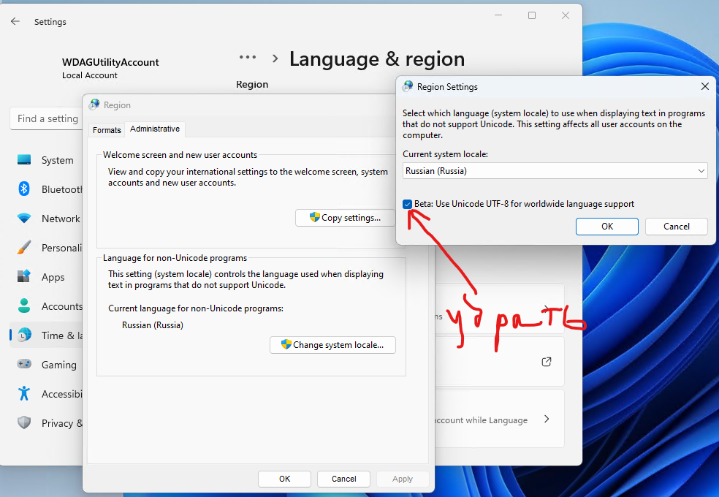Select the Administrative tab
This screenshot has width=719, height=497.
click(154, 129)
